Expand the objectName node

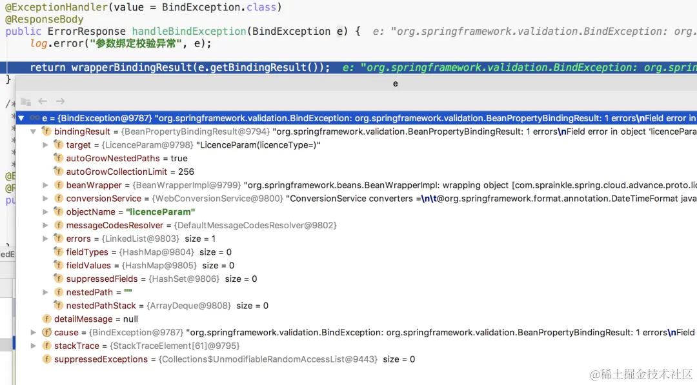[45, 212]
